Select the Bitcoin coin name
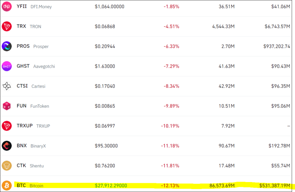The height and width of the screenshot is (192, 295). (36, 186)
